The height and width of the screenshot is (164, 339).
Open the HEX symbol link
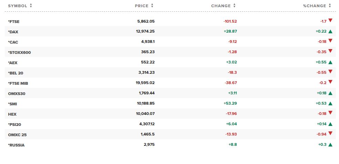click(x=12, y=114)
